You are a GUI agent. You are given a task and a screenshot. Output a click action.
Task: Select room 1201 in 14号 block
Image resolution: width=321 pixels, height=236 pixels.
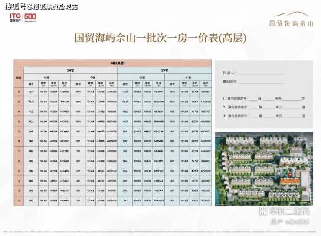pyautogui.click(x=78, y=102)
